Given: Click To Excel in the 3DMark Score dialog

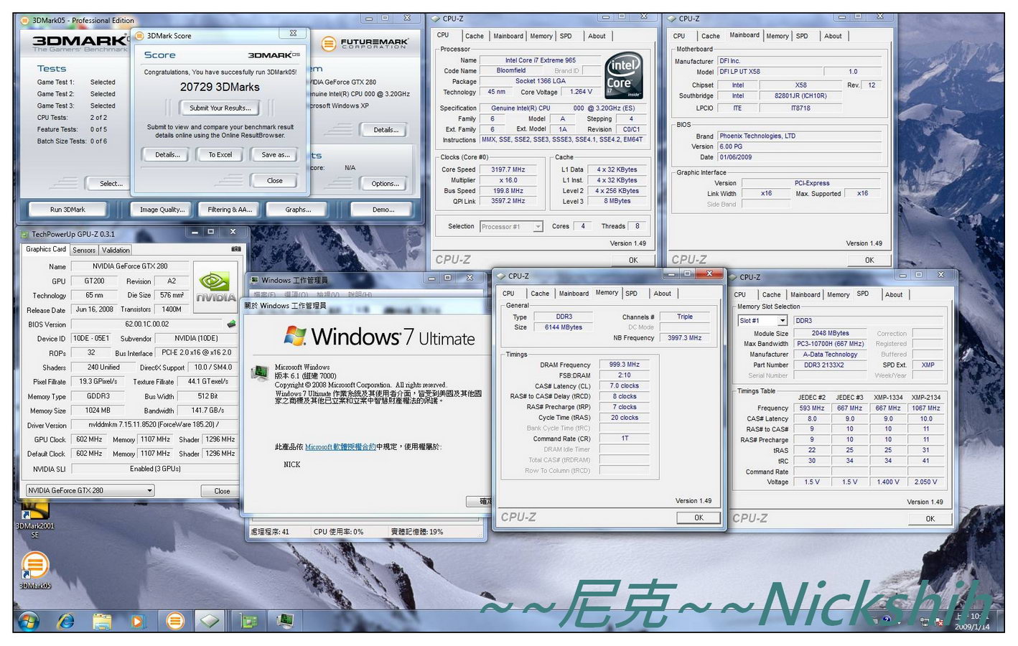Looking at the screenshot, I should (x=220, y=155).
